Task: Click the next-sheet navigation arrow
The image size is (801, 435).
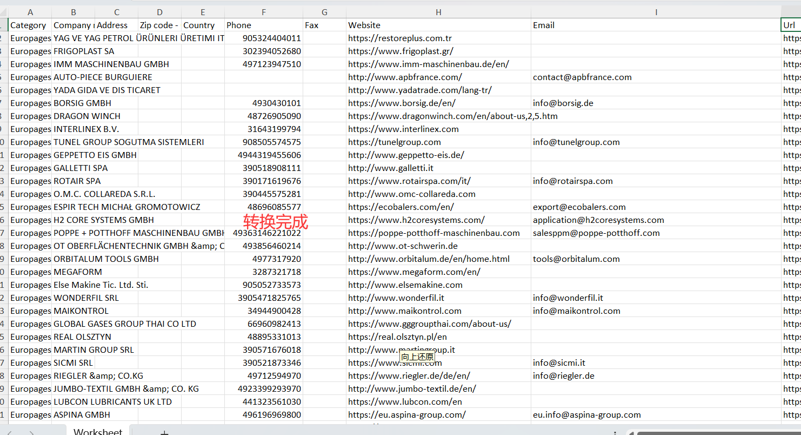Action: pos(32,432)
